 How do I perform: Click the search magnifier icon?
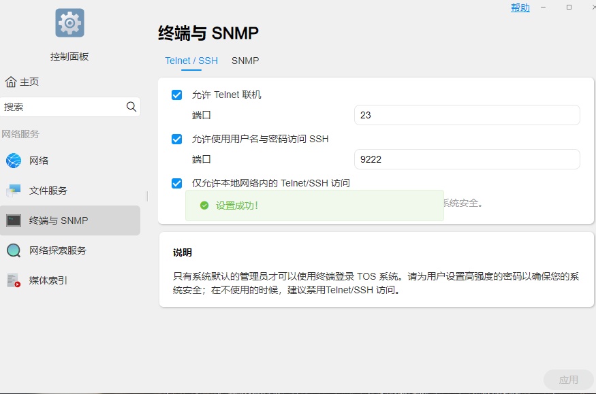(x=131, y=107)
